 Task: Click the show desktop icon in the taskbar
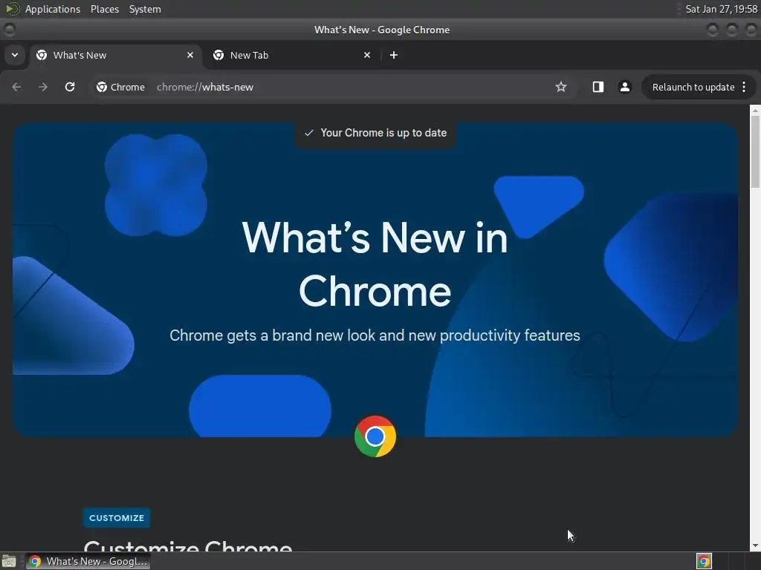[9, 561]
